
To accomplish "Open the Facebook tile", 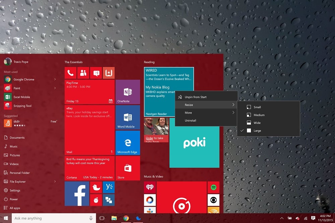I will (77, 194).
